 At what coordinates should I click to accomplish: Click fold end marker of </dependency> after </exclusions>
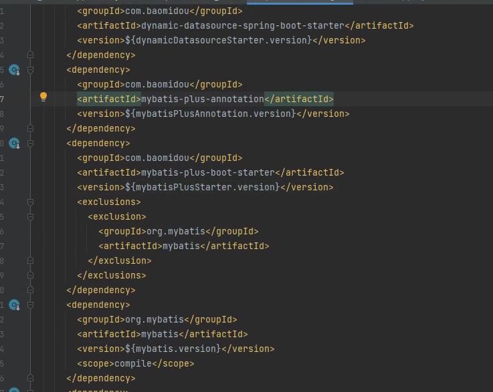[x=31, y=290]
